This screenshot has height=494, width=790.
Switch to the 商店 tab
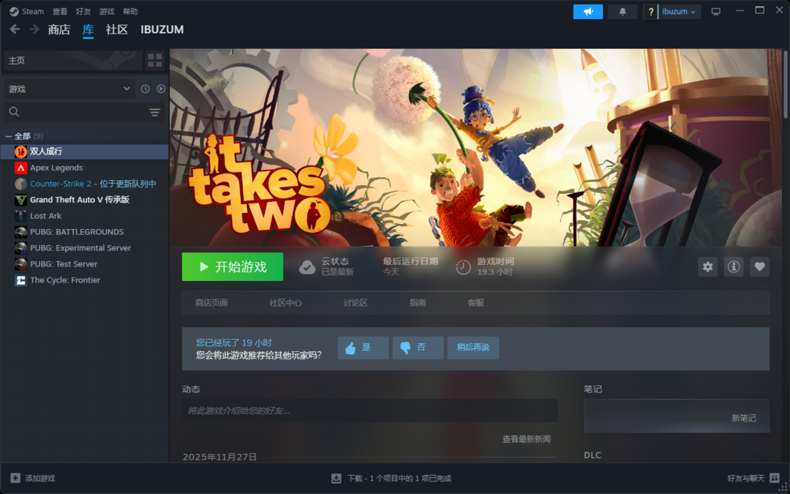[x=59, y=29]
